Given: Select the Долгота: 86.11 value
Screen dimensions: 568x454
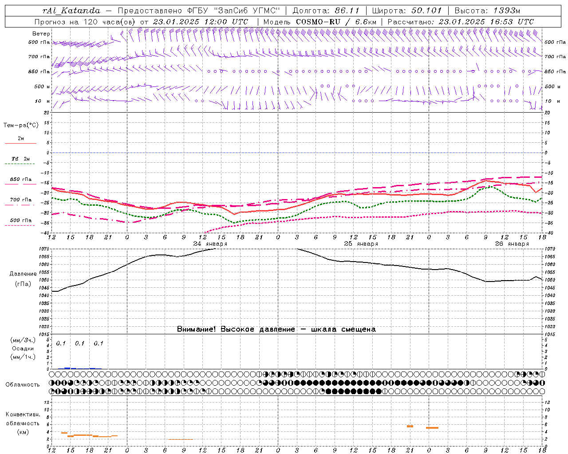Looking at the screenshot, I should pyautogui.click(x=326, y=11).
